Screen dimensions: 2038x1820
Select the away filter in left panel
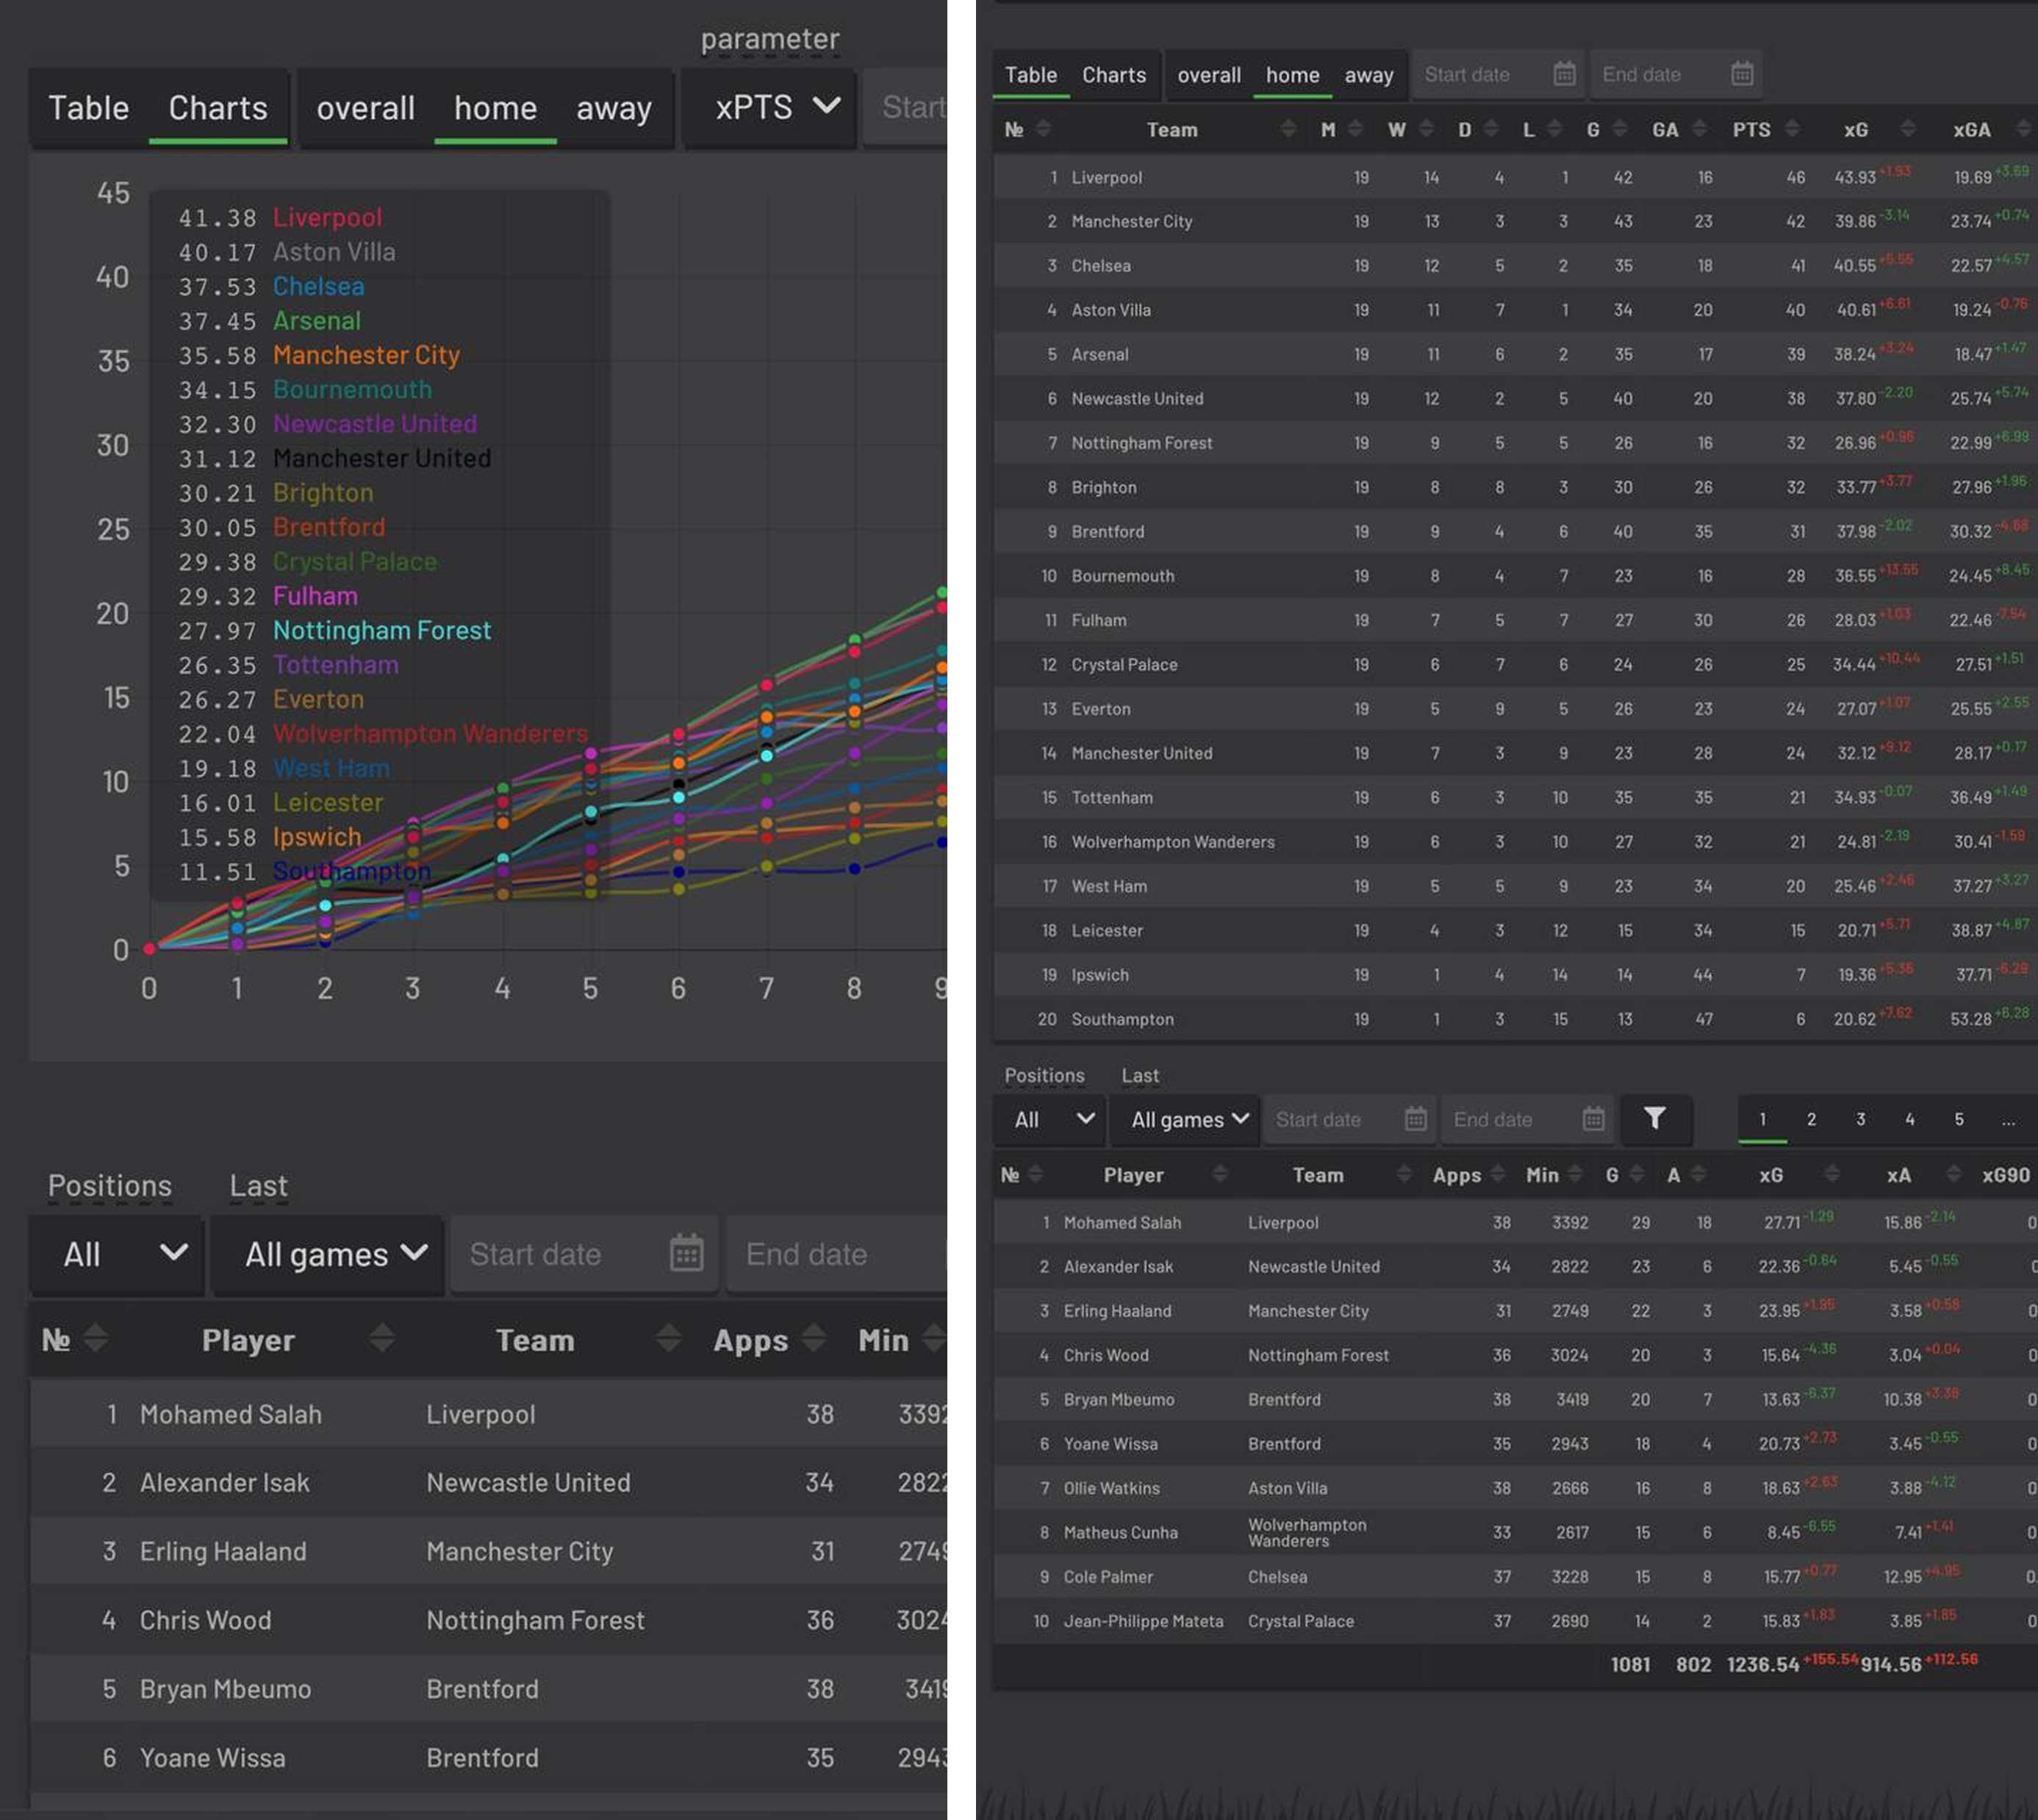coord(613,108)
